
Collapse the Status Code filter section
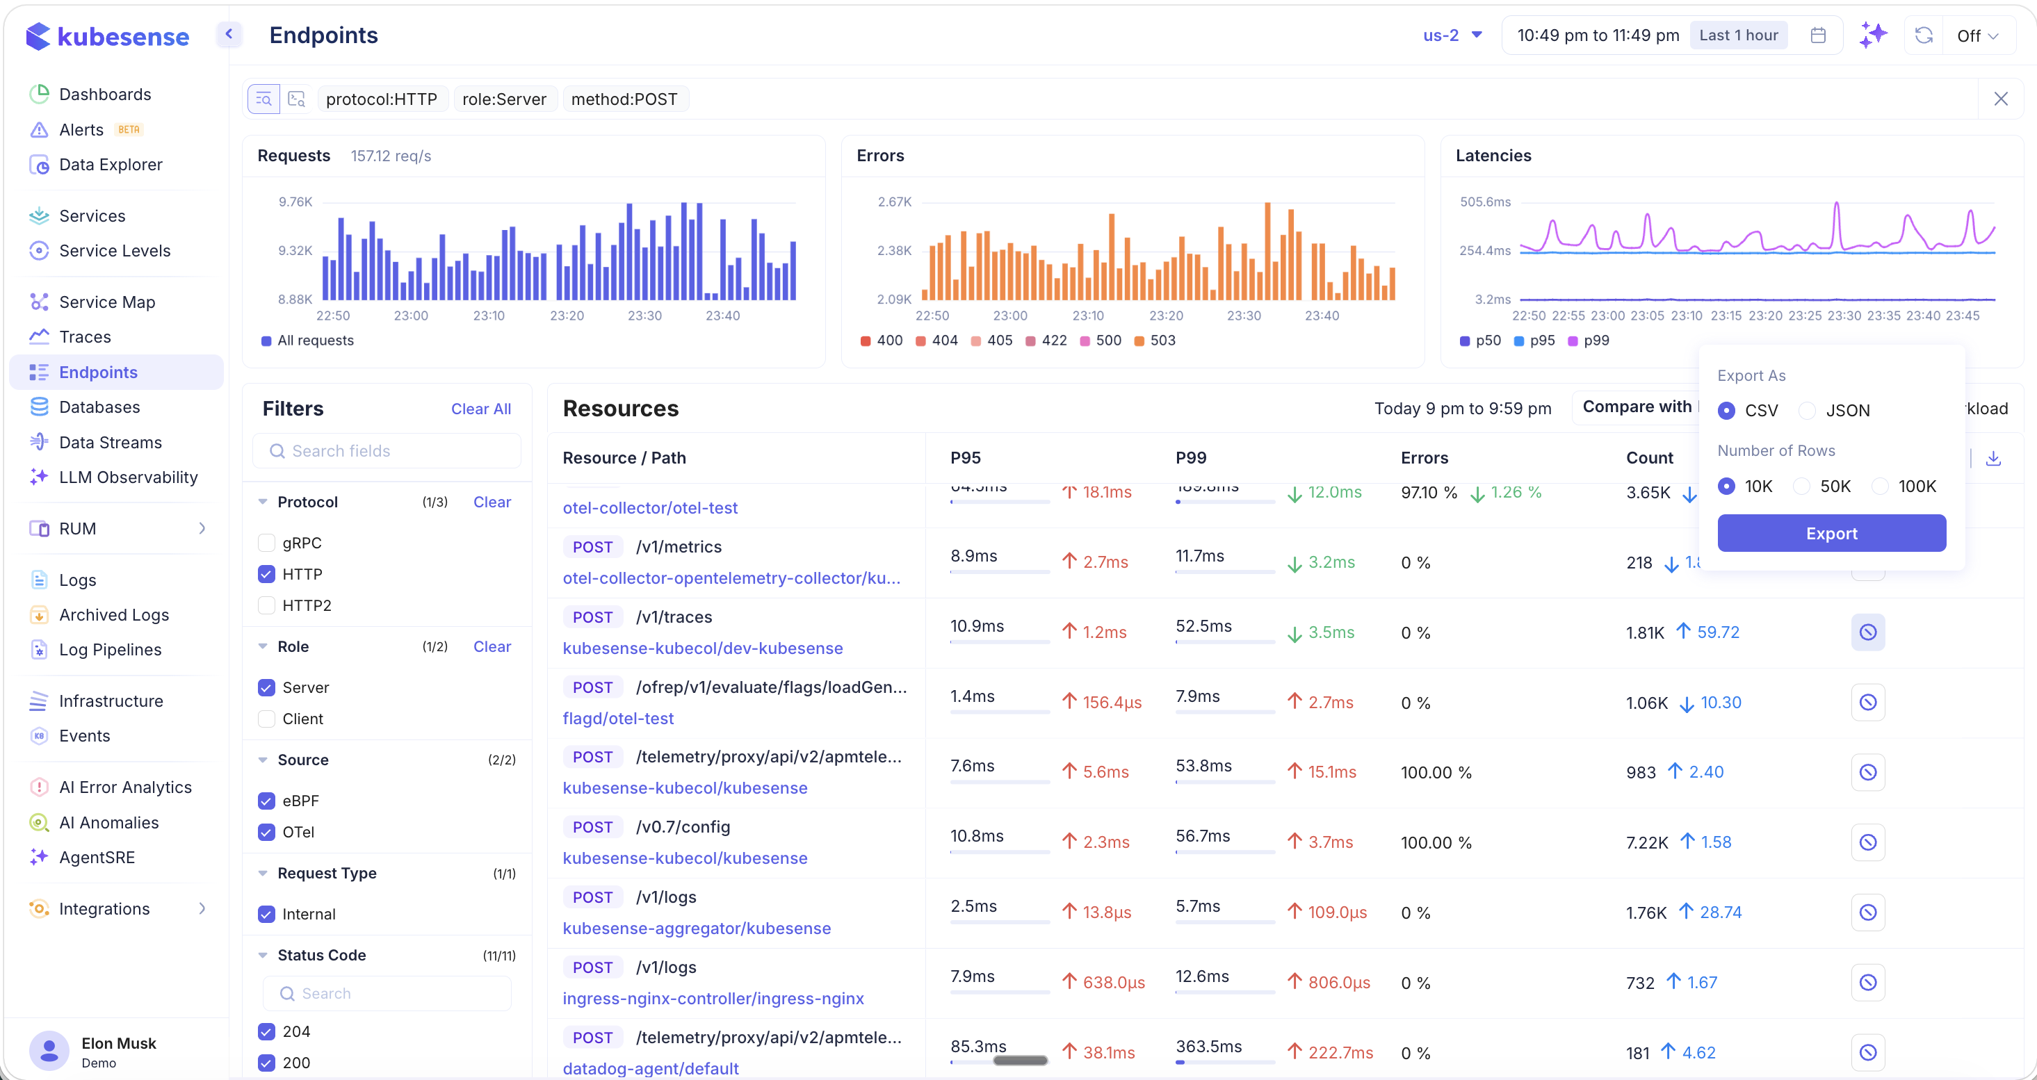point(263,954)
